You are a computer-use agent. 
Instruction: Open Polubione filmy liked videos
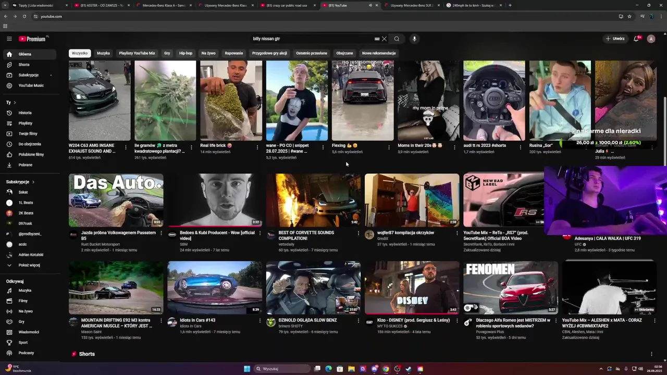click(x=30, y=154)
